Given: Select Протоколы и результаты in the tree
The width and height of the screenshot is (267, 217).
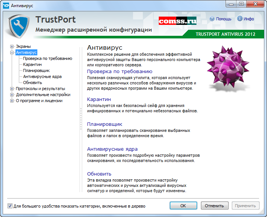Looking at the screenshot, I should [x=40, y=89].
